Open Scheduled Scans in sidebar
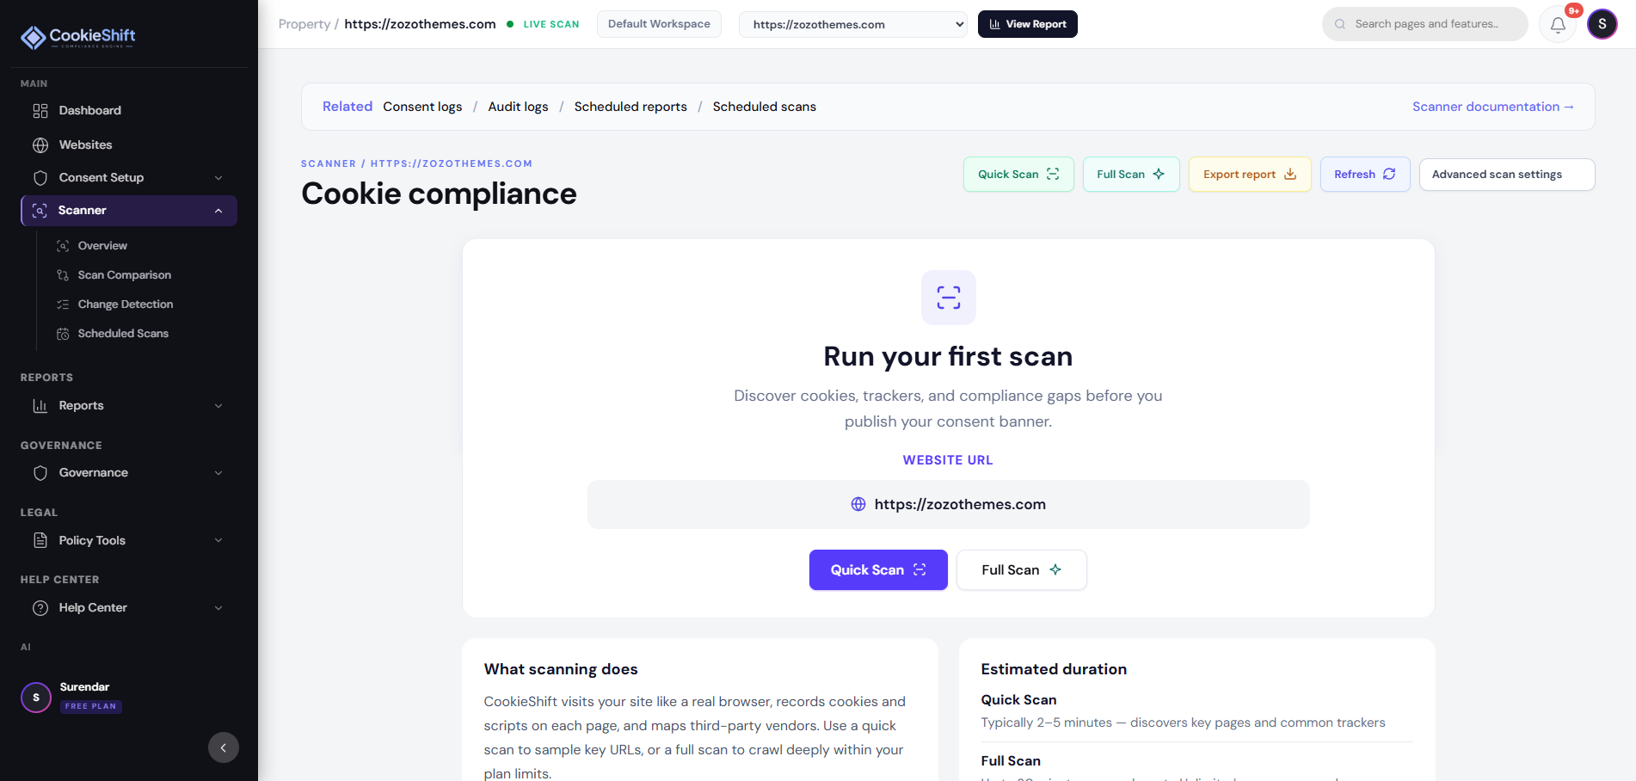This screenshot has width=1636, height=781. pyautogui.click(x=123, y=334)
